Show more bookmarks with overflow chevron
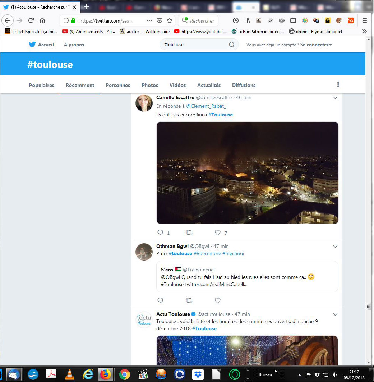This screenshot has width=374, height=382. click(364, 31)
